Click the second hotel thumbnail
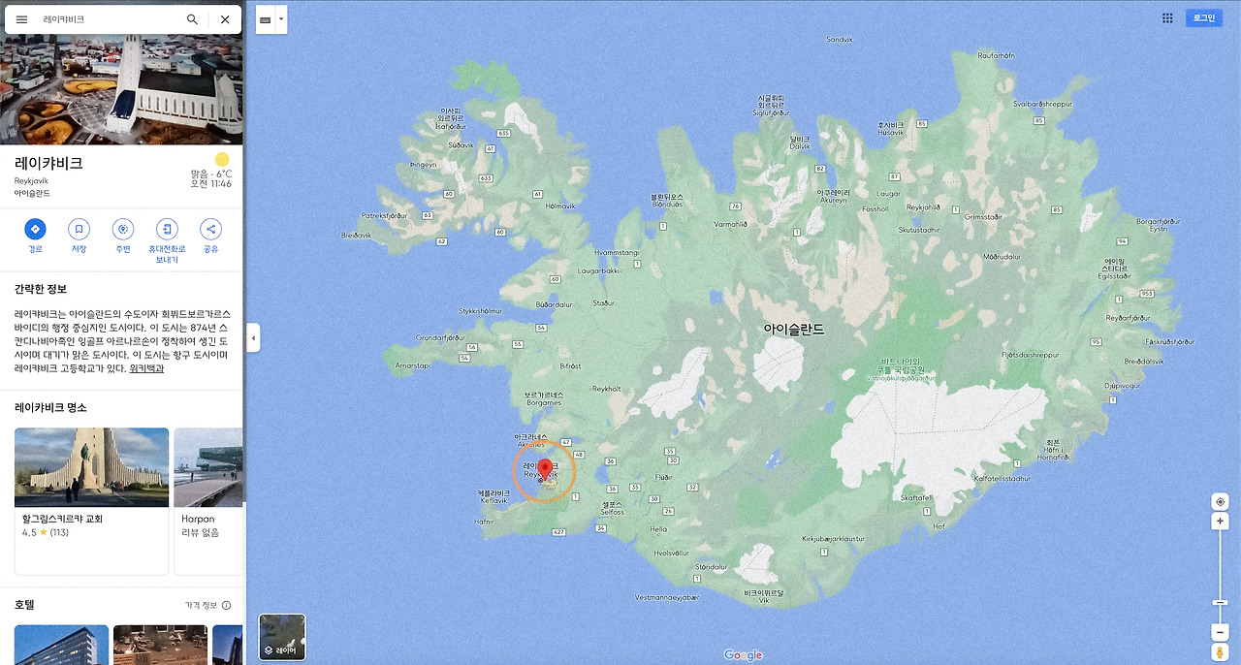Image resolution: width=1241 pixels, height=665 pixels. 160,645
